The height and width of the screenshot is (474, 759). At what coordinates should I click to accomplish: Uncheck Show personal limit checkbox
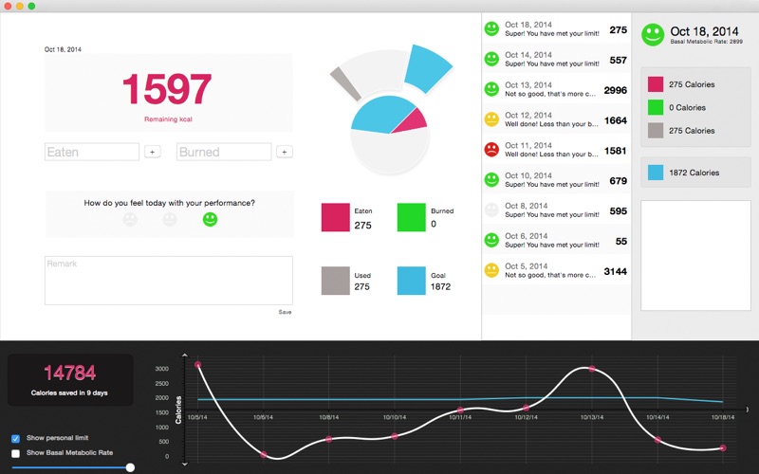pos(15,439)
